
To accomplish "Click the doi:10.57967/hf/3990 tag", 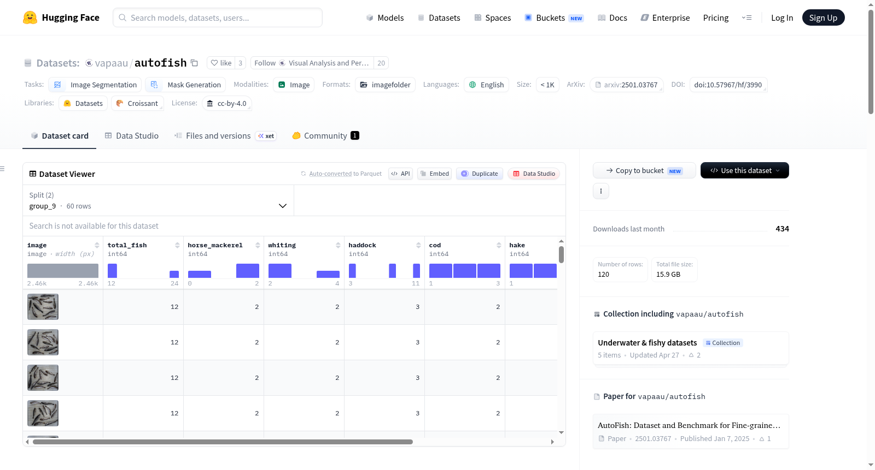I will click(x=728, y=85).
